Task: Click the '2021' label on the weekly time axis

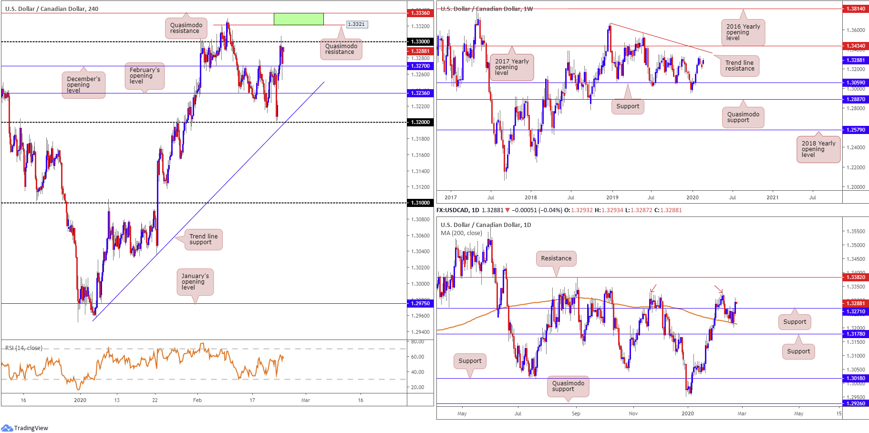Action: pos(772,198)
